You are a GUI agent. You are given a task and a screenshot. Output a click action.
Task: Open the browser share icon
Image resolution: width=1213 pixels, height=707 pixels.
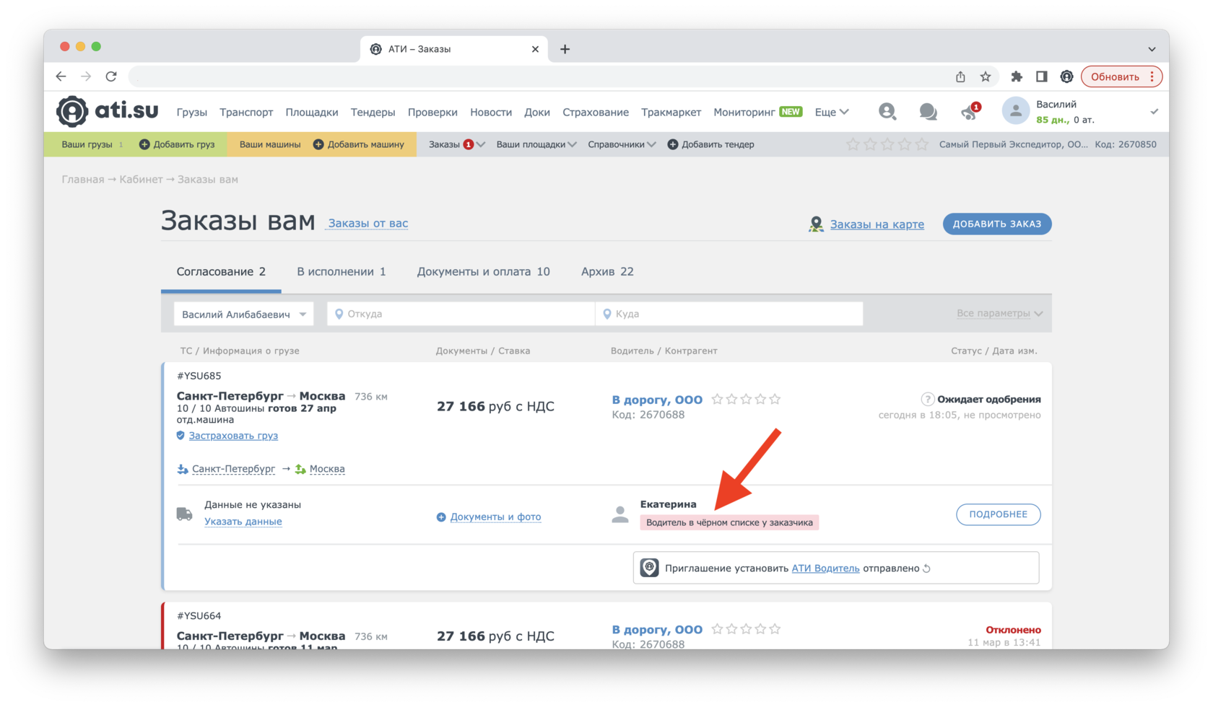tap(960, 76)
